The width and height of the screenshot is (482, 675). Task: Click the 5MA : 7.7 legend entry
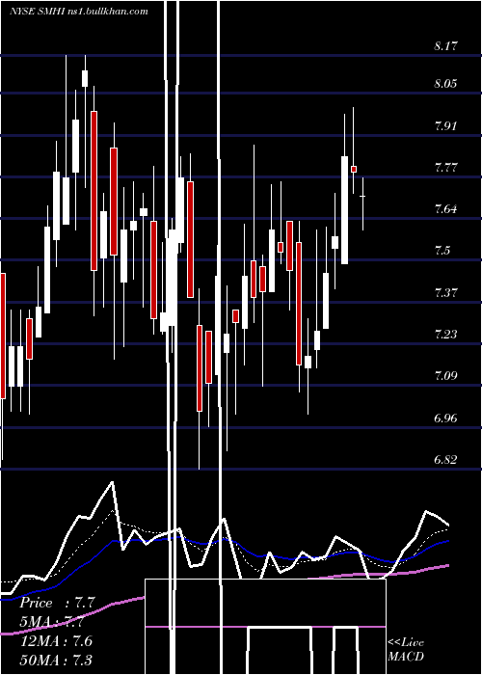[x=52, y=622]
